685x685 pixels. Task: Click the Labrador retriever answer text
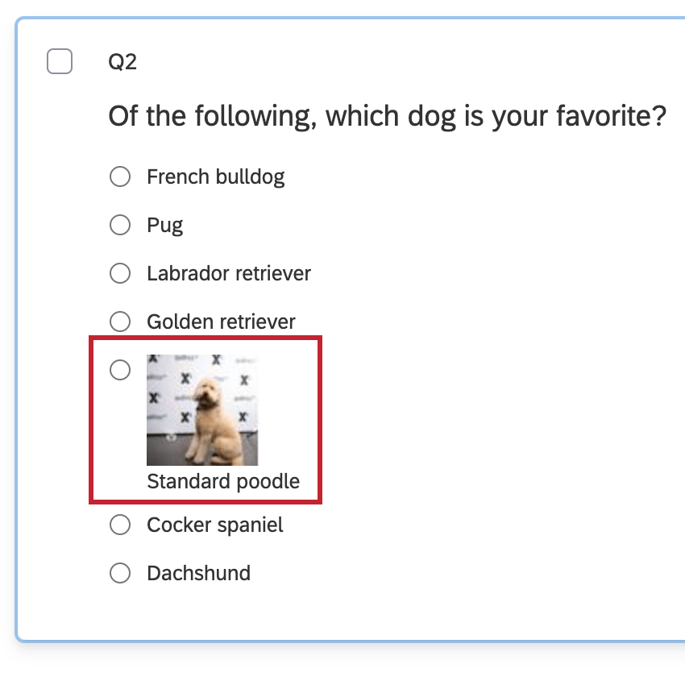[x=228, y=273]
